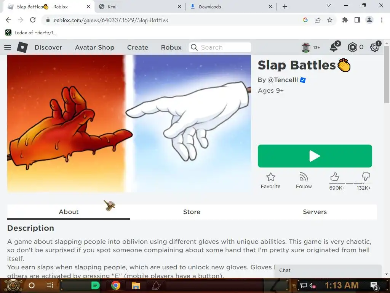
Task: Click the Google icon in address bar
Action: [x=305, y=20]
